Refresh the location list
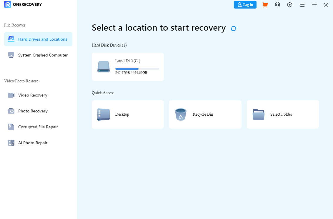333x219 pixels. point(233,28)
